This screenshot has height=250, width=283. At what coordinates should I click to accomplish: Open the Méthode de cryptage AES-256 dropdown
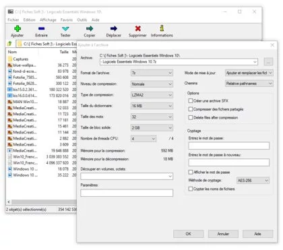pos(253,181)
